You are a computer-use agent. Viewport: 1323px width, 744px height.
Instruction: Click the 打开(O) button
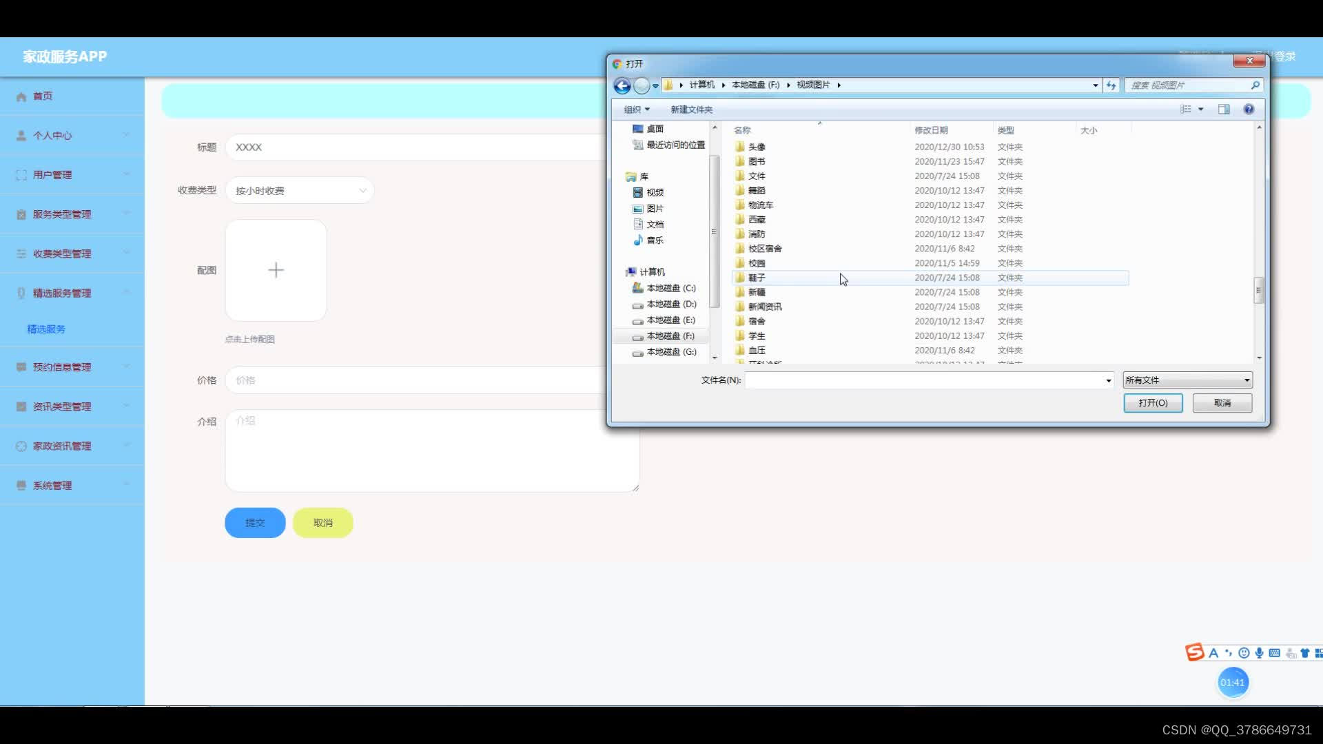point(1153,403)
